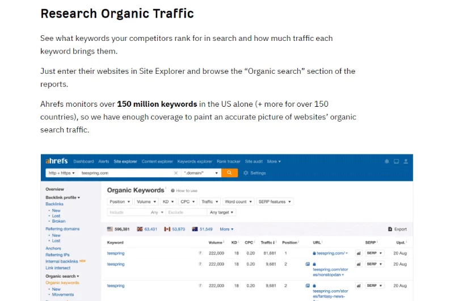The height and width of the screenshot is (301, 454).
Task: Sort table by Traffic column
Action: [x=268, y=243]
